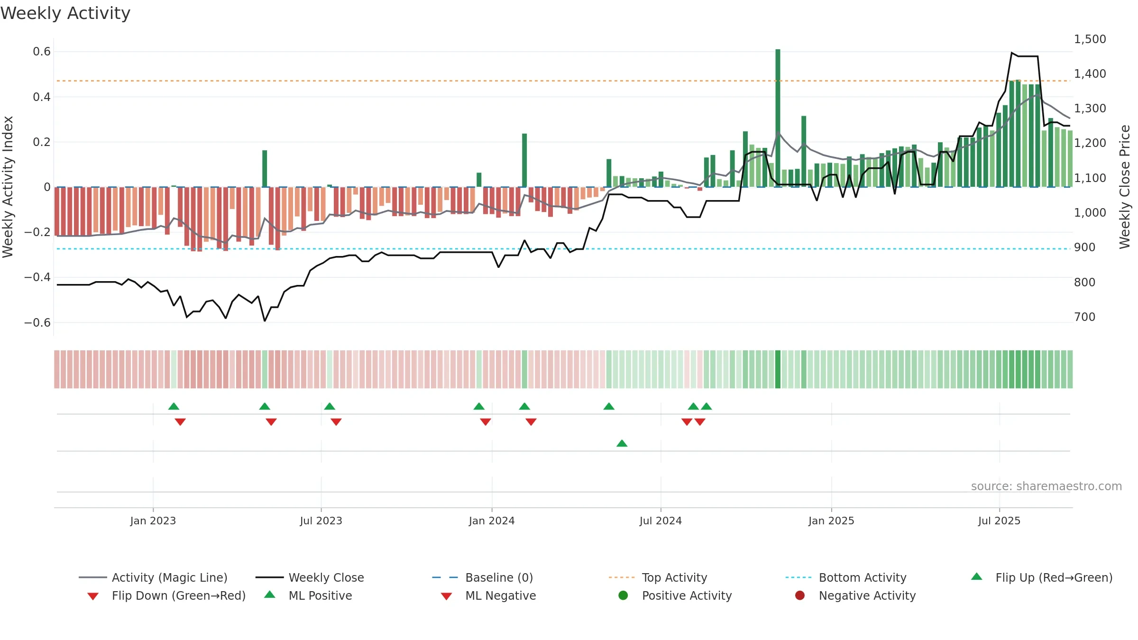Toggle the ML Positive legend entry

[308, 595]
